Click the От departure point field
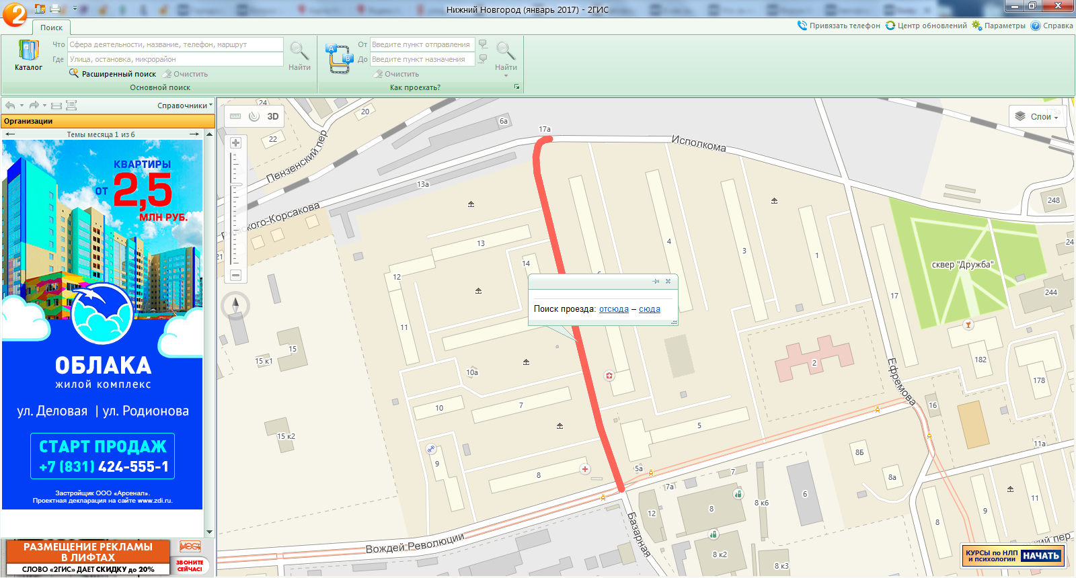The image size is (1076, 578). [422, 44]
